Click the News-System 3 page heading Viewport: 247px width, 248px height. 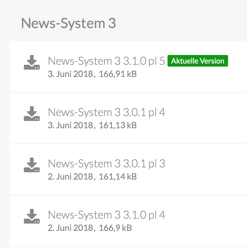point(68,23)
